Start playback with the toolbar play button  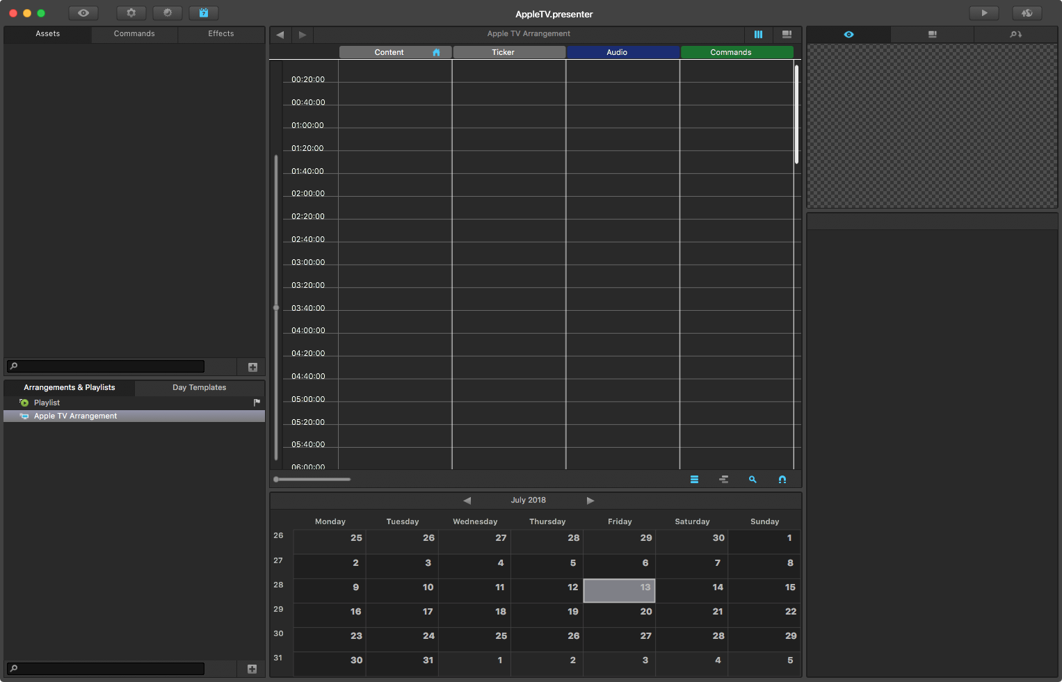(x=984, y=13)
